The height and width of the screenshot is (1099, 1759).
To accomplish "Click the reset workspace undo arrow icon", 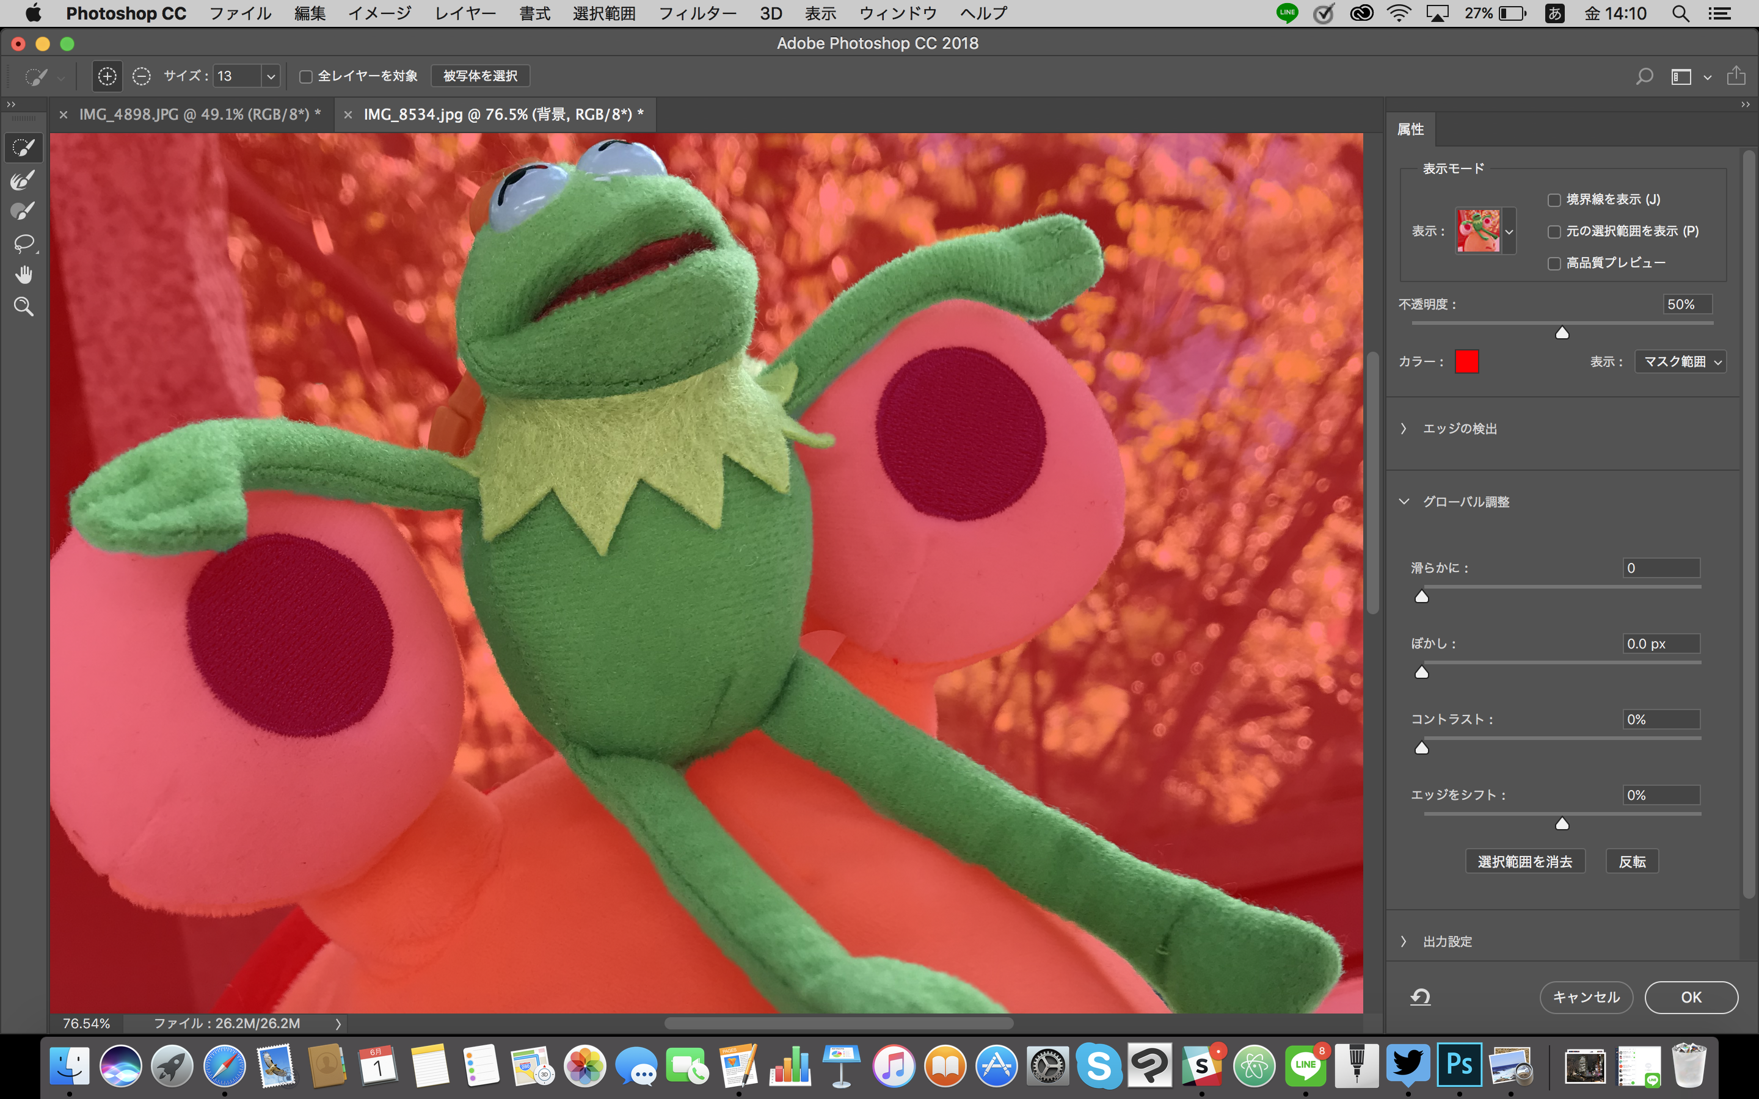I will [1420, 997].
